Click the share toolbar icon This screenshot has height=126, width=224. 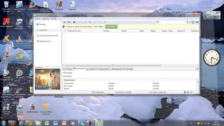click(x=105, y=22)
